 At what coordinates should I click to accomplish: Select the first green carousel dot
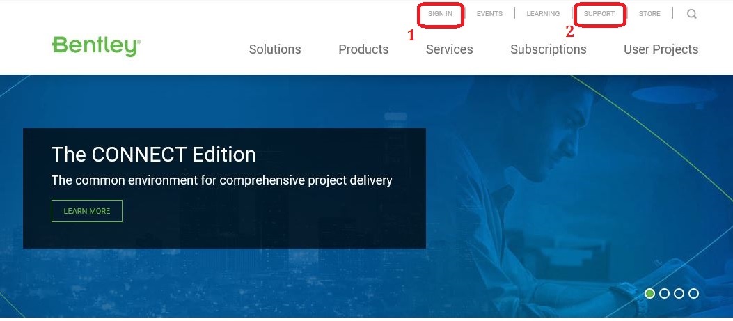[649, 293]
